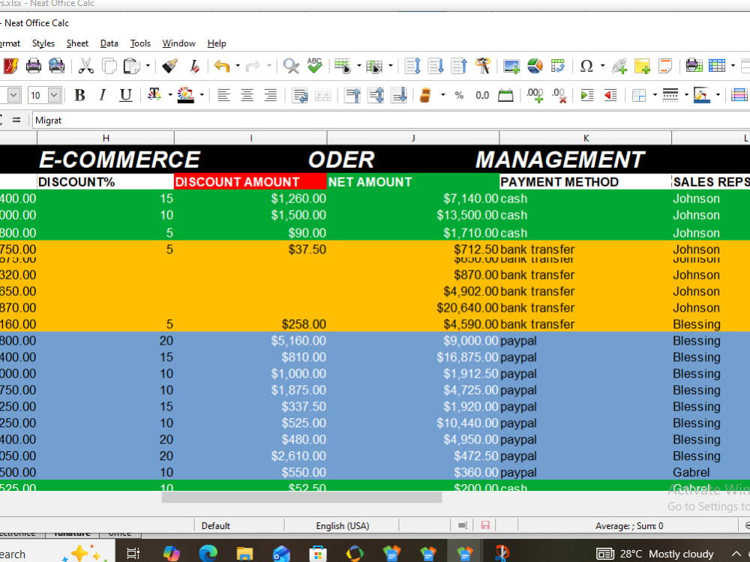Open Microsoft Edge from the taskbar
The height and width of the screenshot is (562, 750).
click(x=208, y=554)
